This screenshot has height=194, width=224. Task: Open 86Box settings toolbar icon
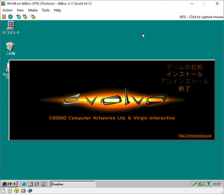33,17
